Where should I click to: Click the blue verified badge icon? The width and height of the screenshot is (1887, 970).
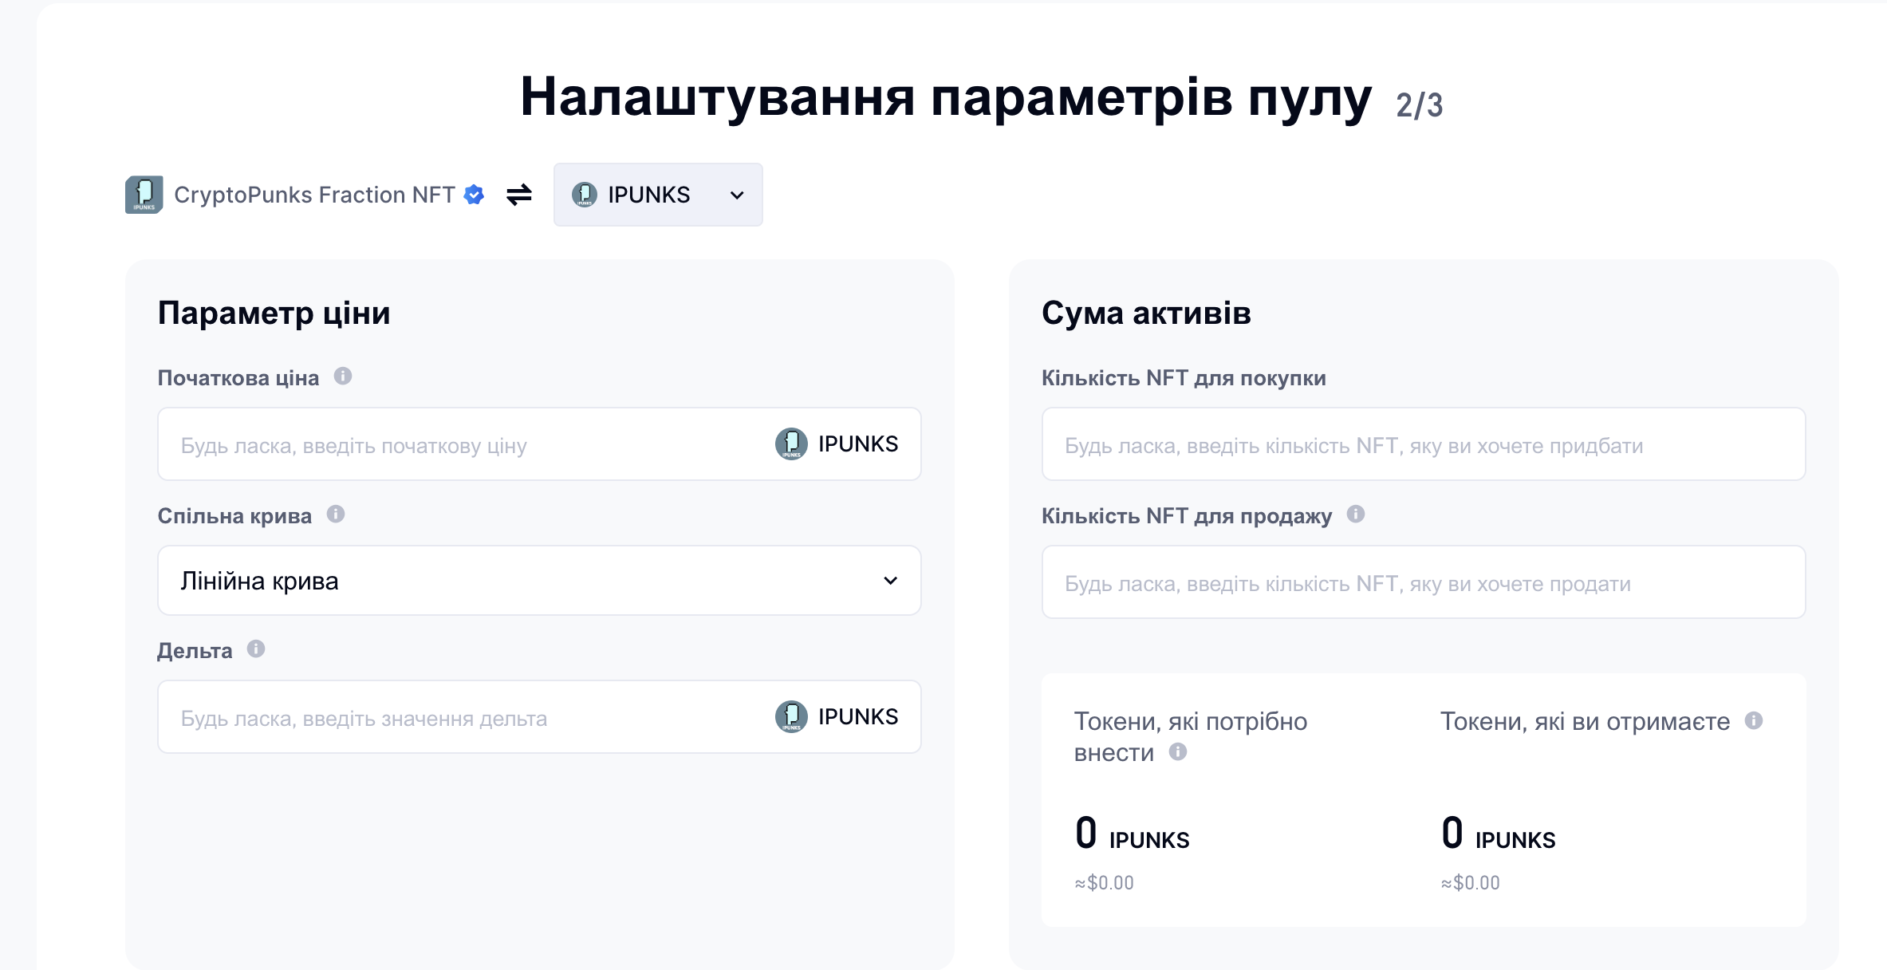click(474, 195)
